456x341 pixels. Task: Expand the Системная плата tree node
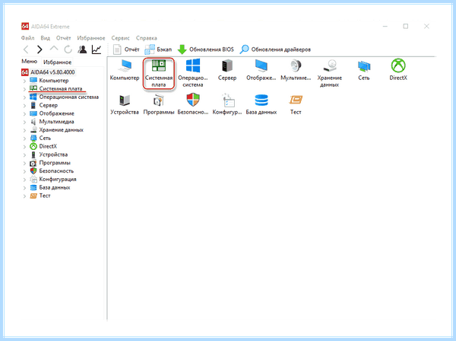click(25, 89)
